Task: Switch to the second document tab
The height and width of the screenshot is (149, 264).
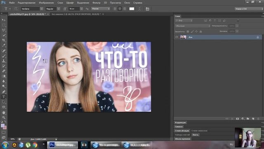Action: [x=76, y=14]
